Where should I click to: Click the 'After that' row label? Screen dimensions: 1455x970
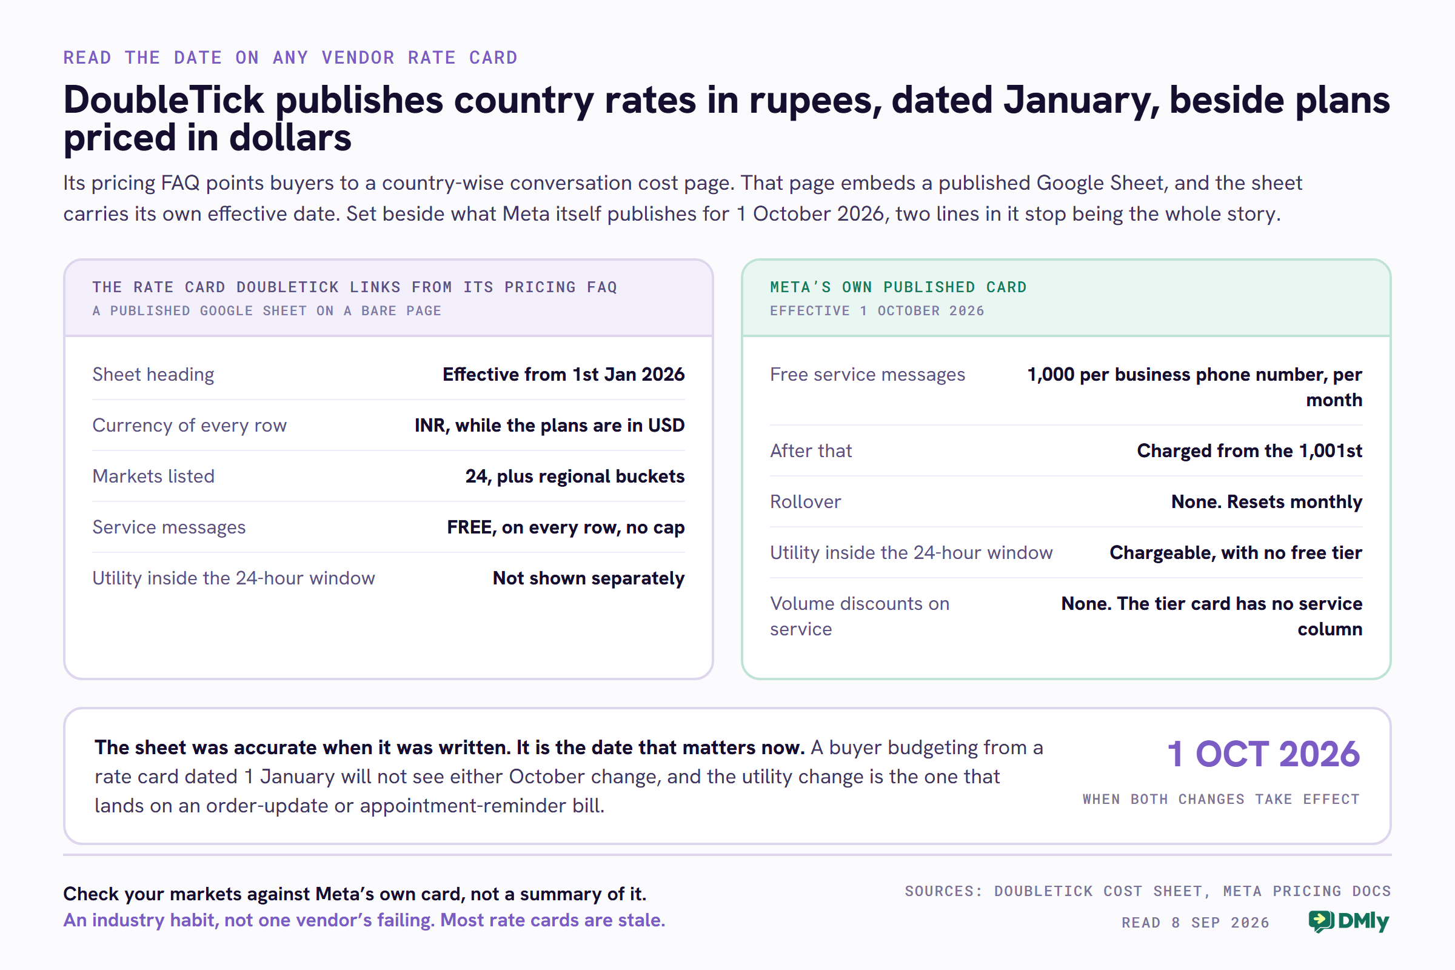click(x=811, y=451)
